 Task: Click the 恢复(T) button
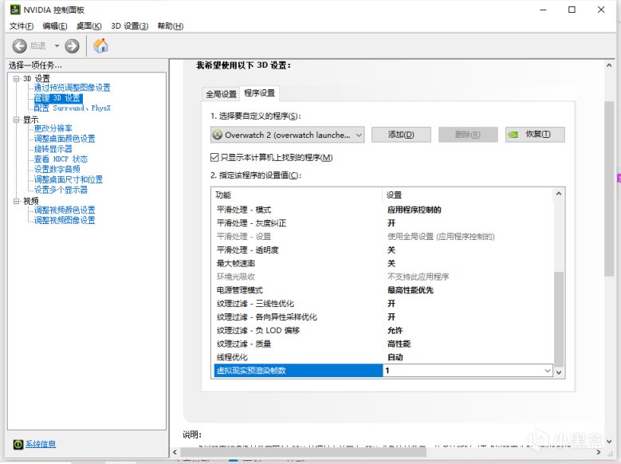pos(535,135)
